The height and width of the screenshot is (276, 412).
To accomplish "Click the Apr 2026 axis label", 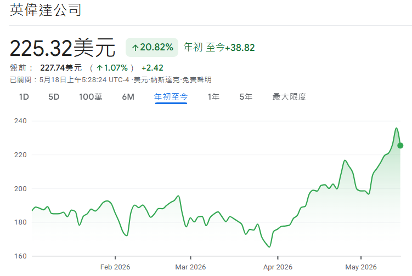I will coord(278,267).
